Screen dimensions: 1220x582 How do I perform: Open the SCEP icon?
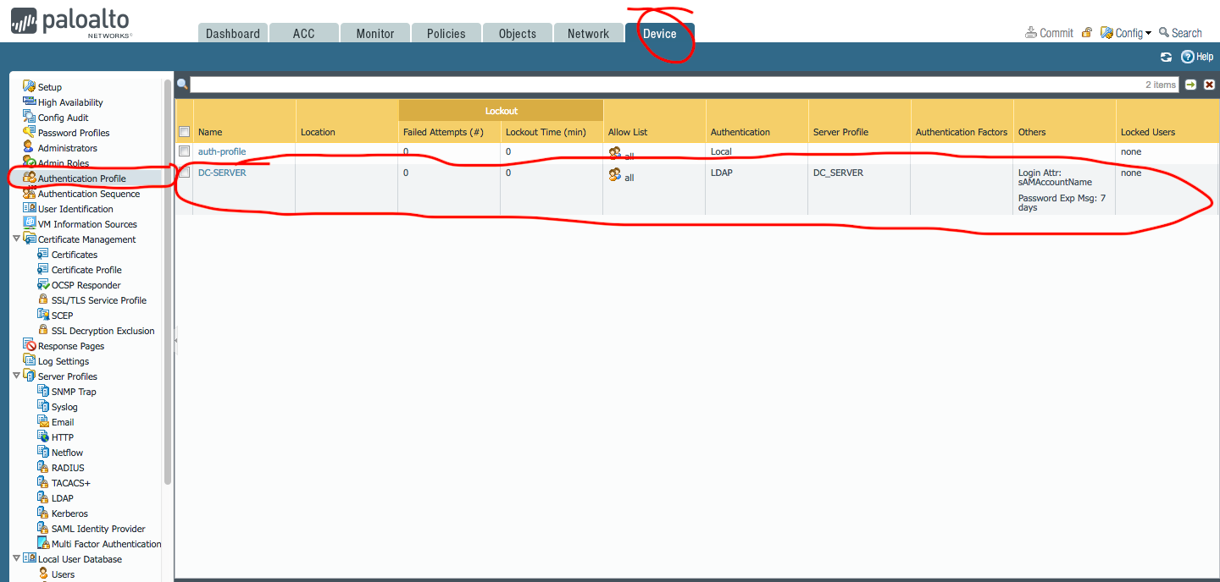[x=43, y=315]
